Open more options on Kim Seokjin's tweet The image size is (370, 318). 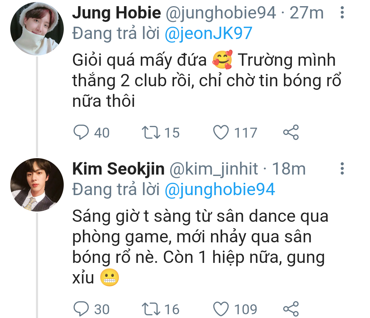[x=342, y=169]
